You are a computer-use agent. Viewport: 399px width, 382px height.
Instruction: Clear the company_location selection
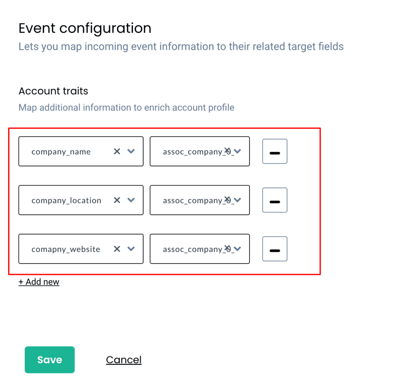(117, 200)
